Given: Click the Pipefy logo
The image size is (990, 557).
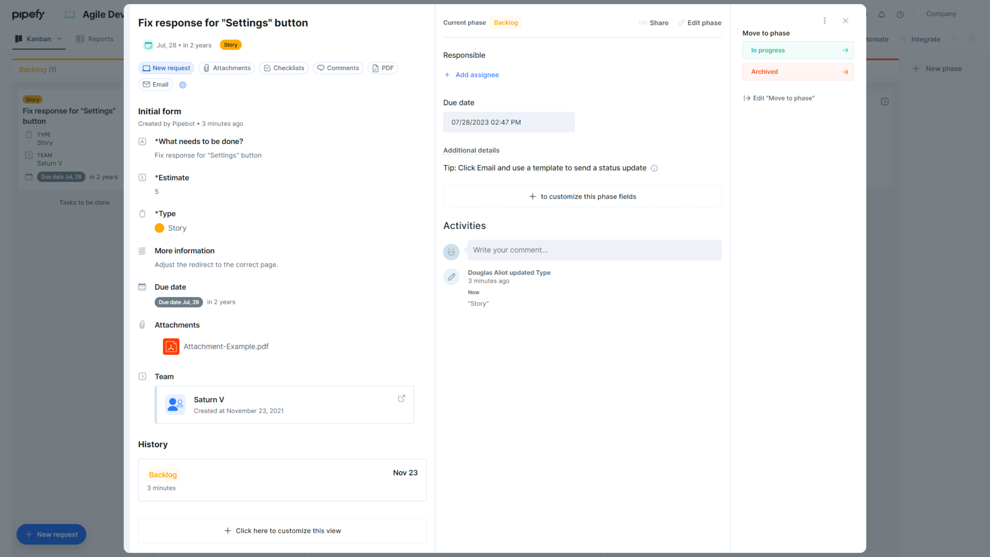Looking at the screenshot, I should (x=28, y=14).
